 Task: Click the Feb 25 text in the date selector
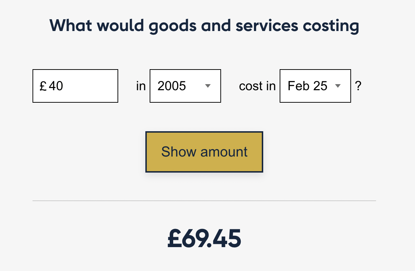pos(307,86)
